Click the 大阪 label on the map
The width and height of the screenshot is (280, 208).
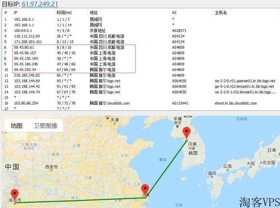251,163
